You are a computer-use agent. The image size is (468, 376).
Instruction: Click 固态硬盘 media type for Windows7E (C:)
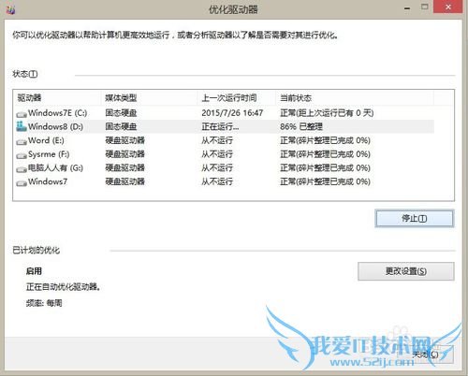tap(121, 113)
